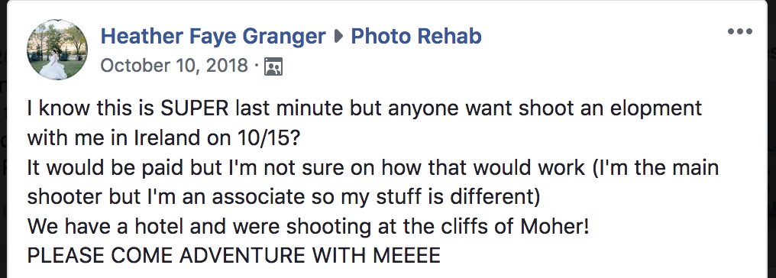Image resolution: width=776 pixels, height=278 pixels.
Task: Go to the Photo Rehab group
Action: point(416,36)
